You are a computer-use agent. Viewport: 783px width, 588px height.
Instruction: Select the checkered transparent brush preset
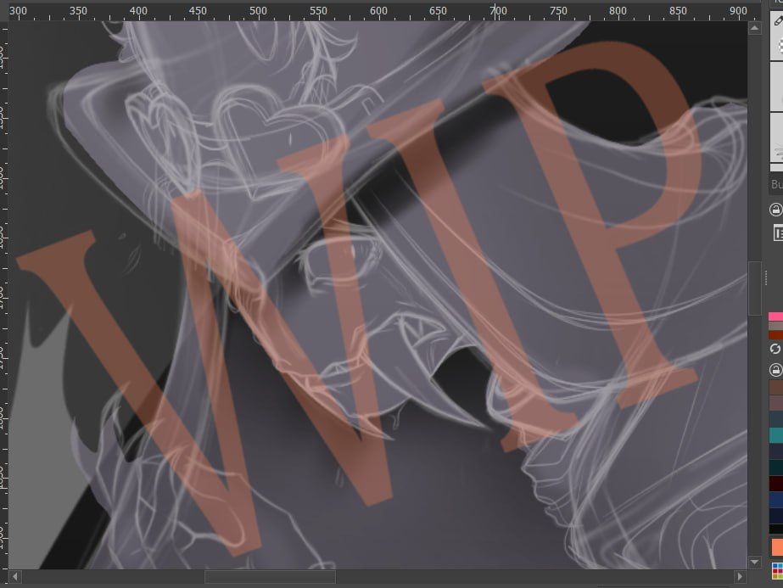[x=778, y=47]
